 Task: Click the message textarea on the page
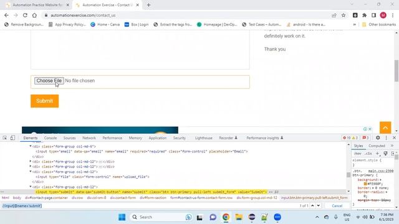point(140,50)
